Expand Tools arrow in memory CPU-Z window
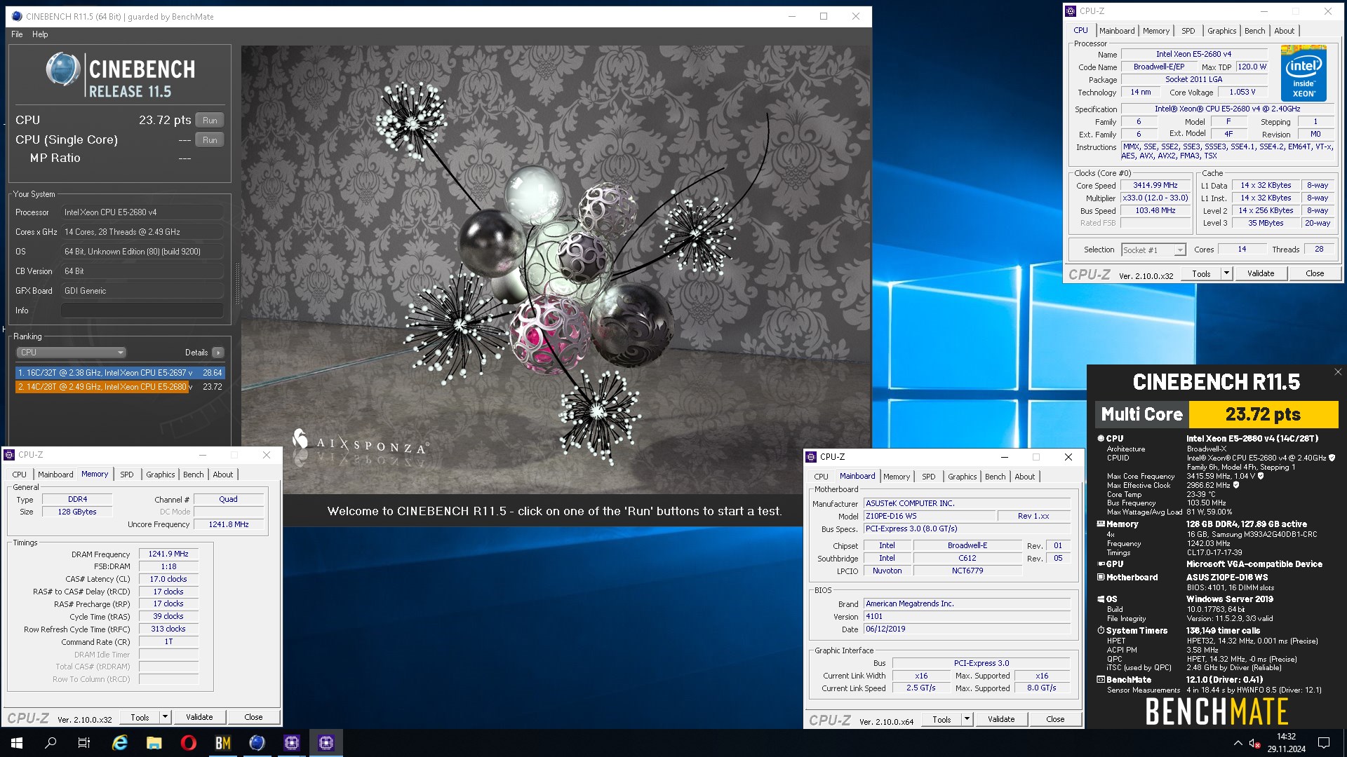 point(165,718)
